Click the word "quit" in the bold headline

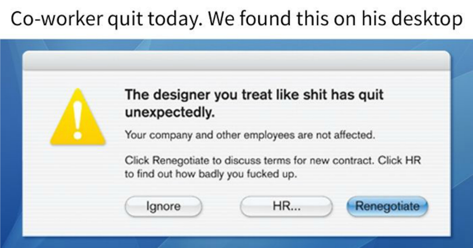click(x=371, y=96)
